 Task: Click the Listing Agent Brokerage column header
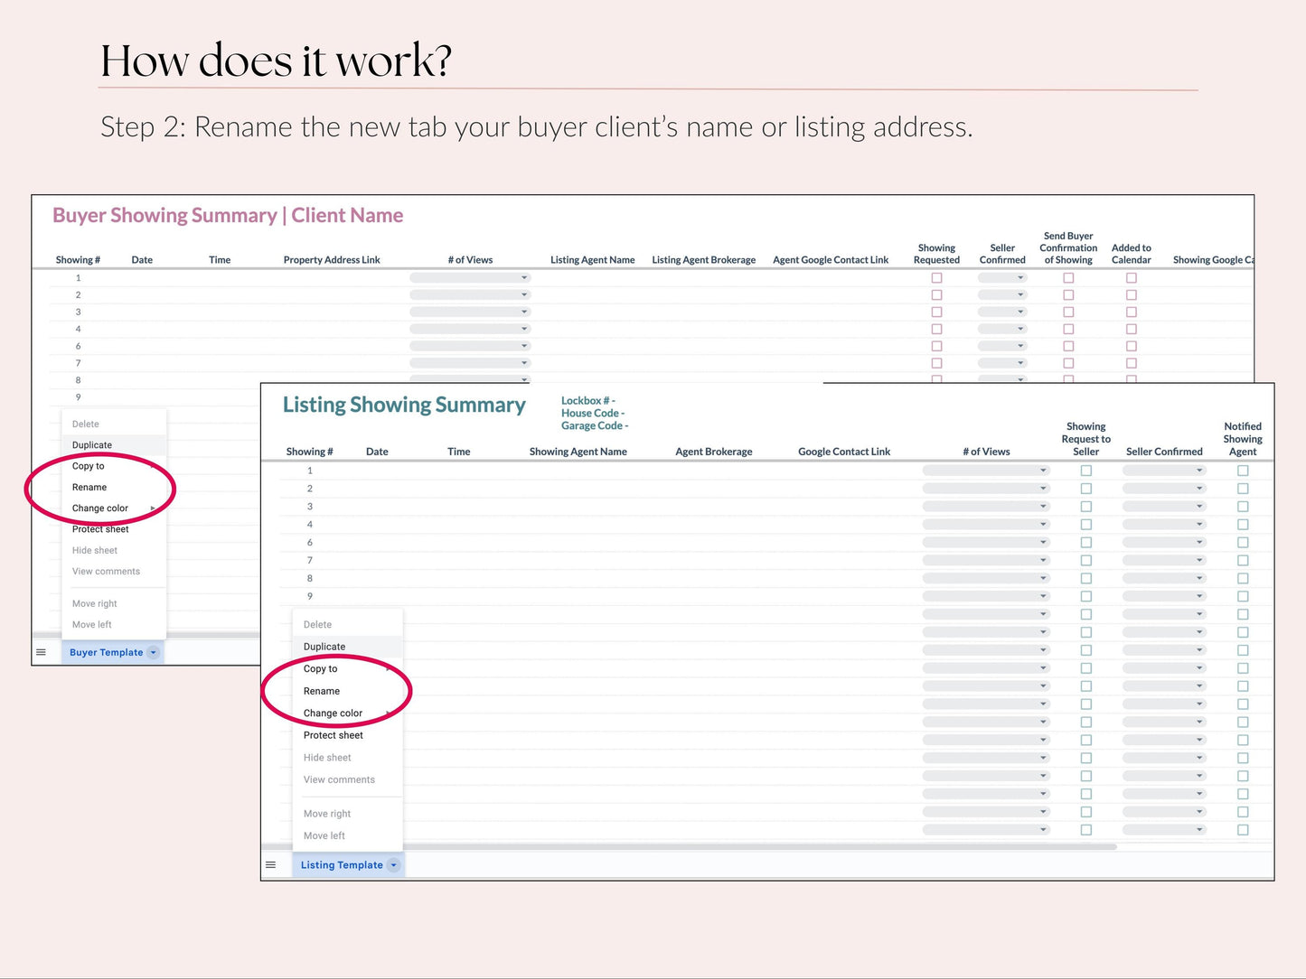(x=704, y=260)
